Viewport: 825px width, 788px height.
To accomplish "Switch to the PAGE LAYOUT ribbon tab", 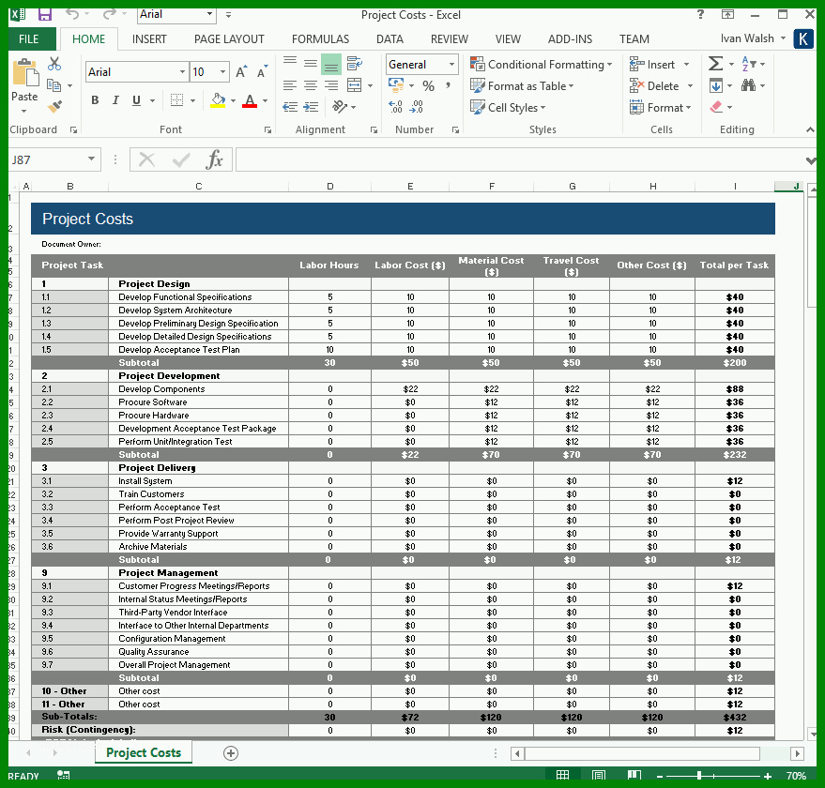I will pyautogui.click(x=229, y=38).
